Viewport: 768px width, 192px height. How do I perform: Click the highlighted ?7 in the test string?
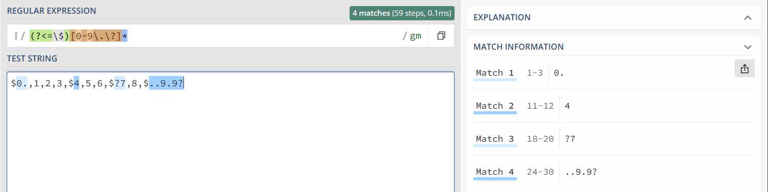point(120,83)
